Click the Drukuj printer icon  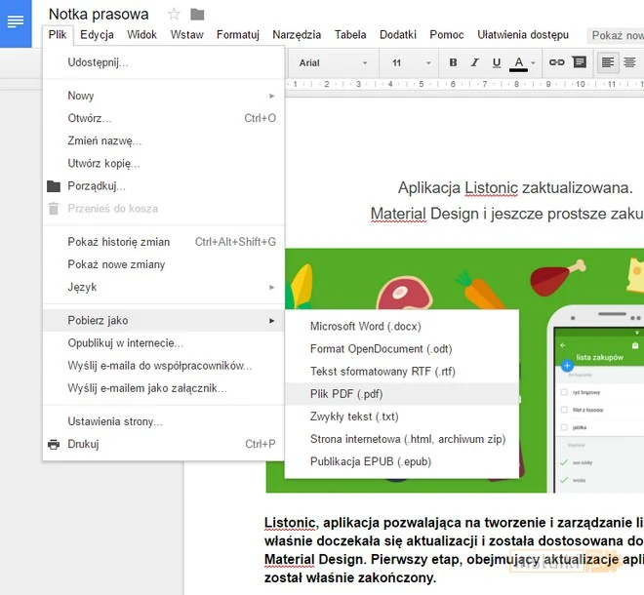pyautogui.click(x=54, y=445)
